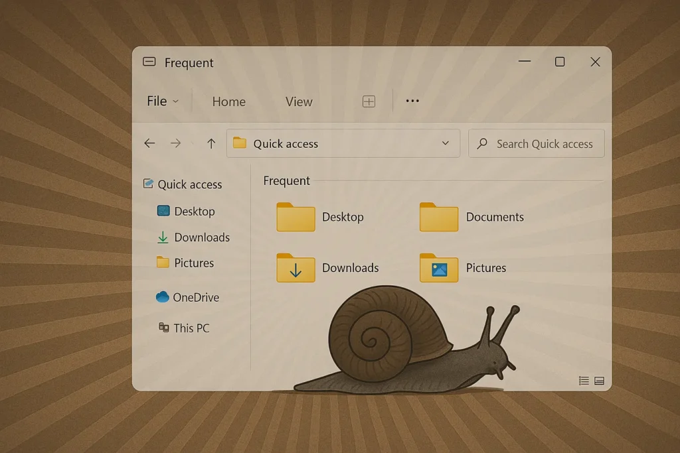Select This PC in navigation pane
The width and height of the screenshot is (680, 453).
coord(191,328)
